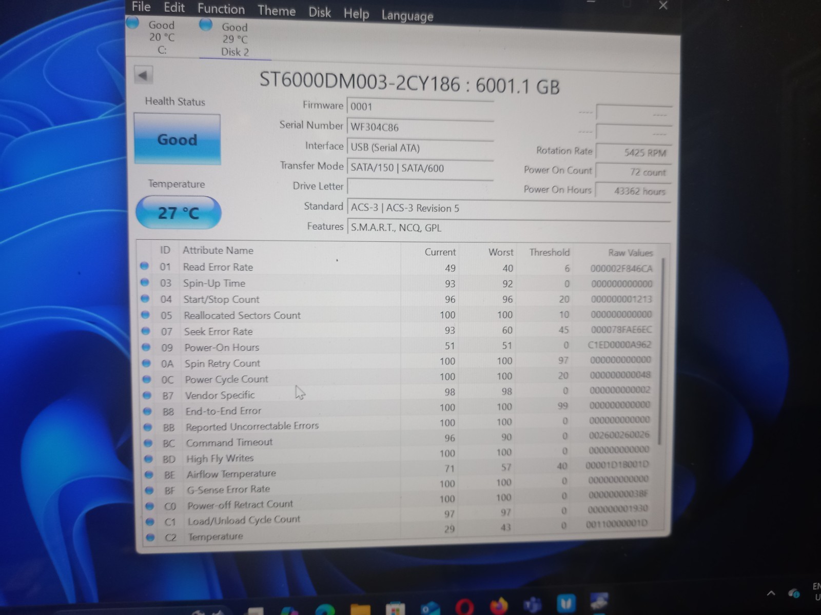Click the Raw Values column header

coord(631,253)
